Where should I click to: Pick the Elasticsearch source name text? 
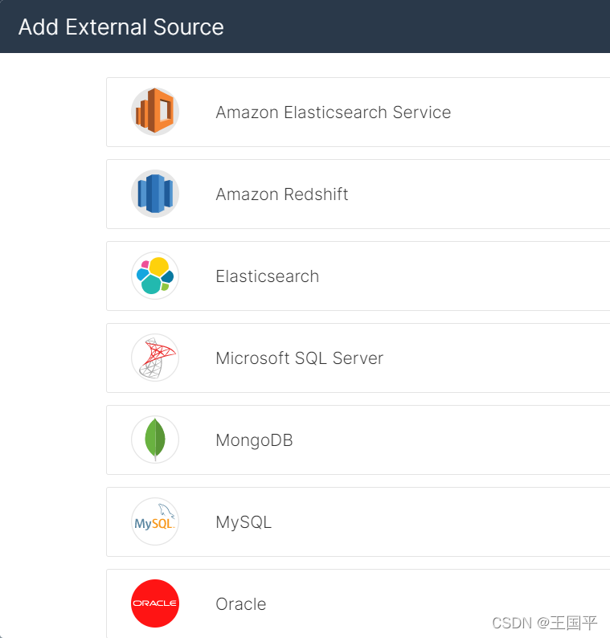tap(267, 276)
